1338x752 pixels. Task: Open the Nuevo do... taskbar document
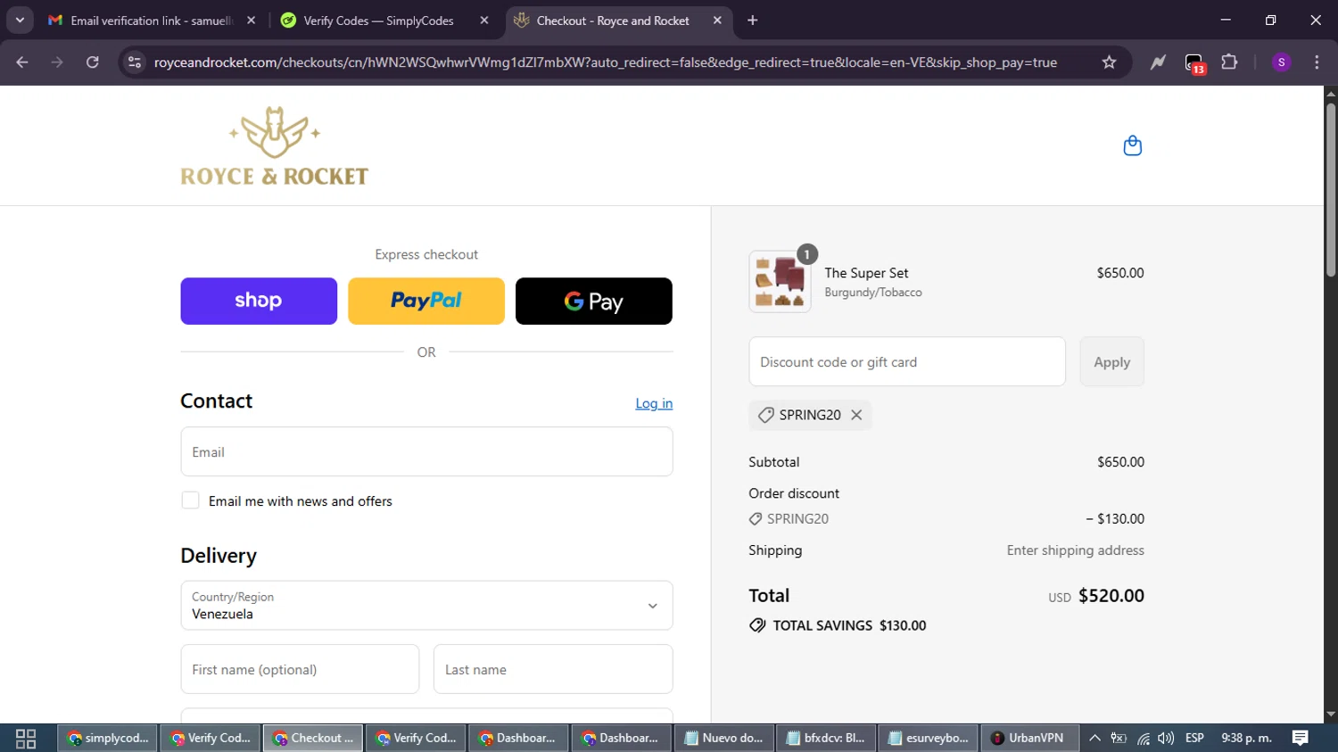pyautogui.click(x=724, y=738)
